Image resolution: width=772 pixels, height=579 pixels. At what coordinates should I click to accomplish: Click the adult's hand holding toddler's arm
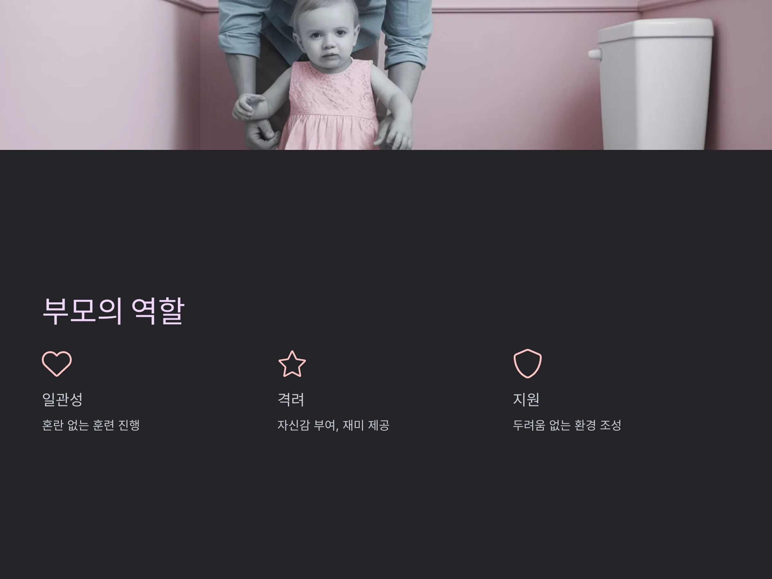[262, 135]
